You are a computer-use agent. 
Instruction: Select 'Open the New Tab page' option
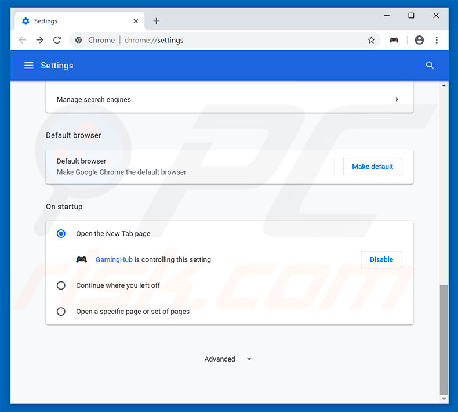click(61, 234)
